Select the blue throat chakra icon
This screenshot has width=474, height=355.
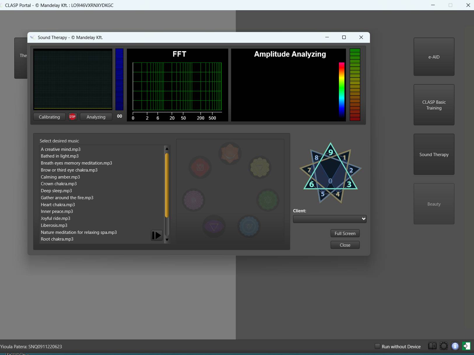(249, 226)
